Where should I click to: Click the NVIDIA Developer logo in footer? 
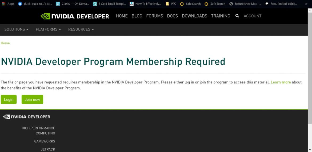point(27,117)
